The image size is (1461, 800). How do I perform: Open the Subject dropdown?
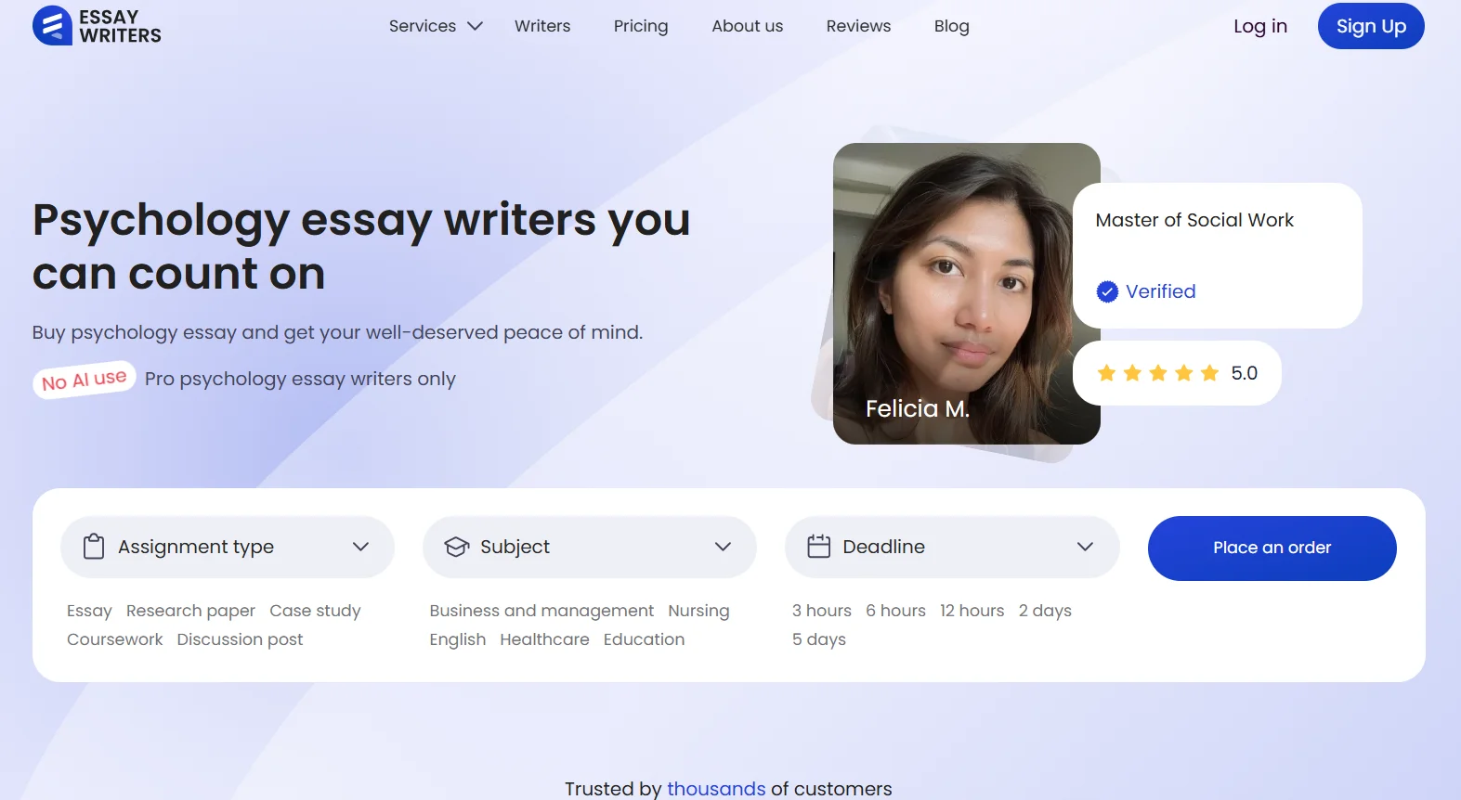590,547
